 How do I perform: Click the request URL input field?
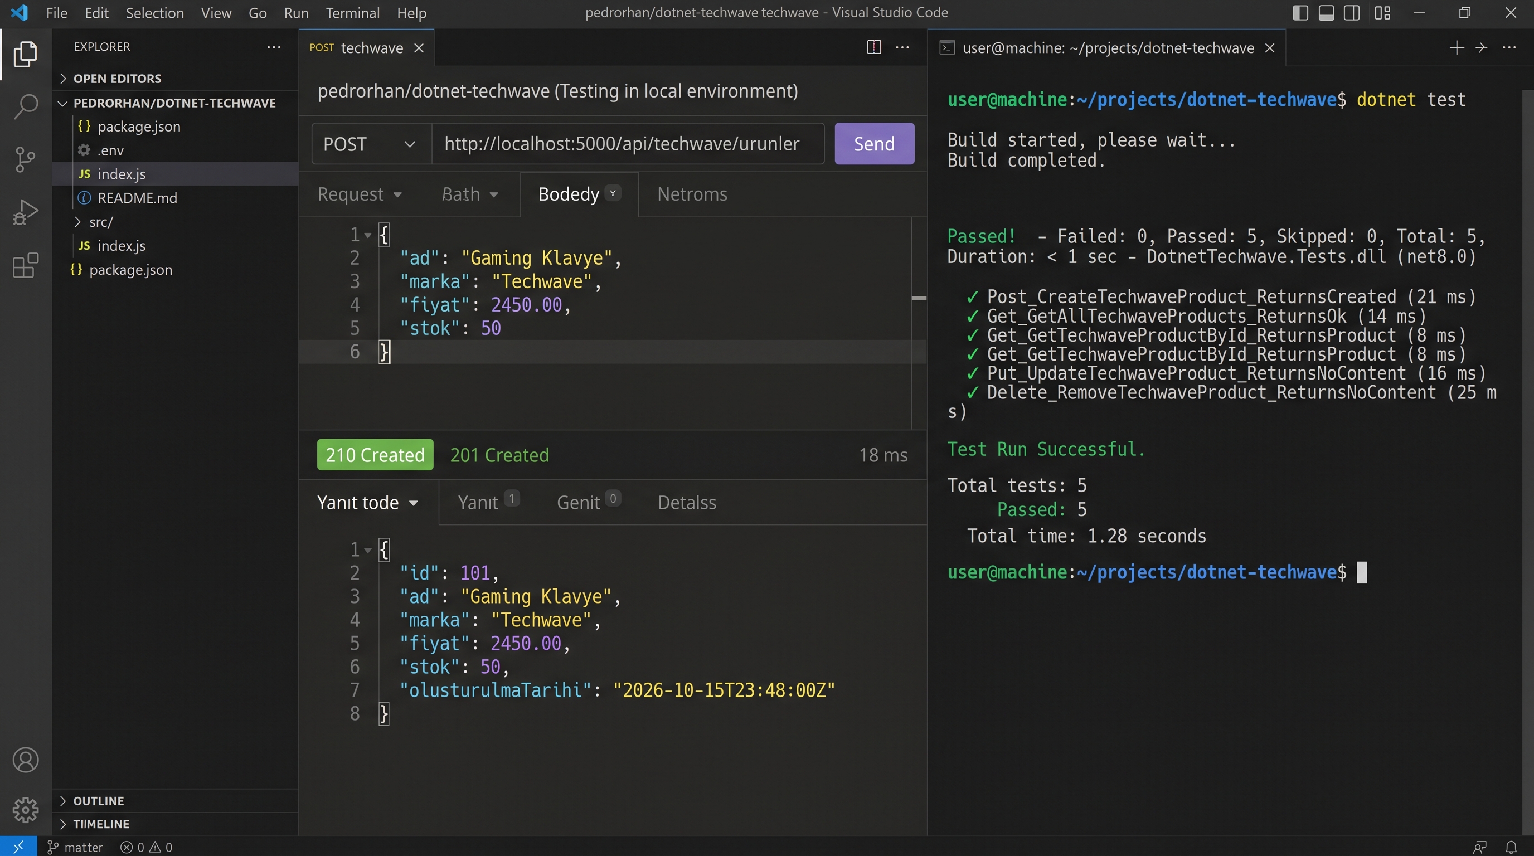(628, 143)
